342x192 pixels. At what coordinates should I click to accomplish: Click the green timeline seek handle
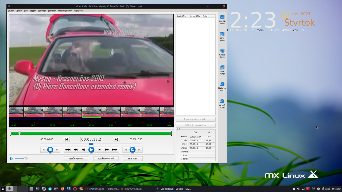coord(19,133)
